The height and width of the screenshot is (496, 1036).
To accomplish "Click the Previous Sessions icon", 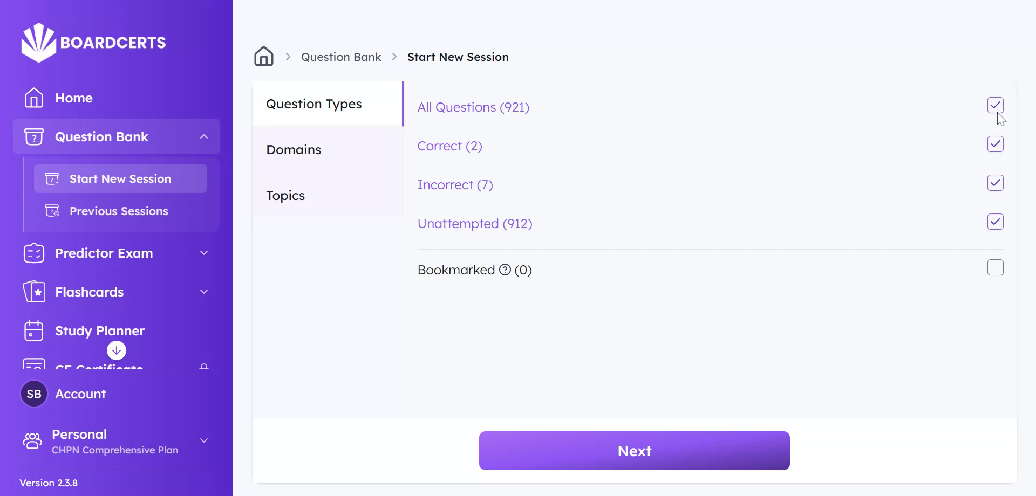I will point(52,211).
